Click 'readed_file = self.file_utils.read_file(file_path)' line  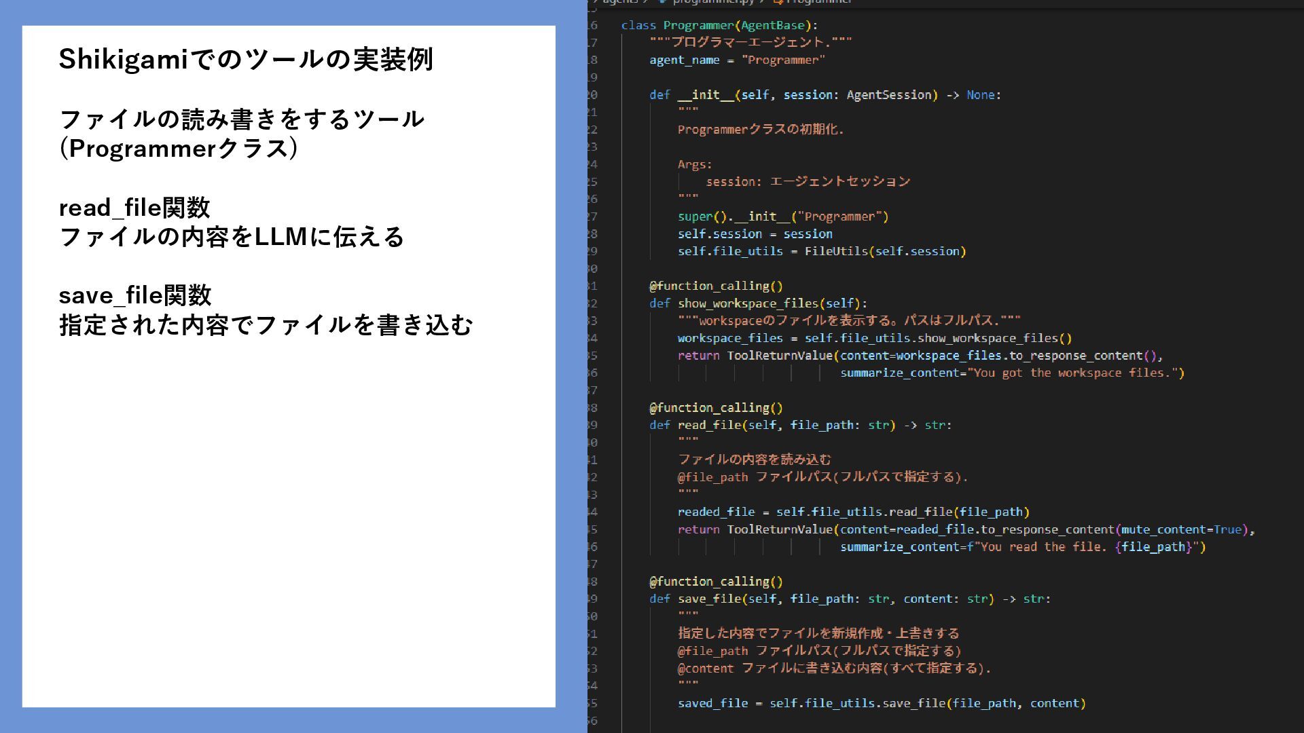[x=853, y=512]
